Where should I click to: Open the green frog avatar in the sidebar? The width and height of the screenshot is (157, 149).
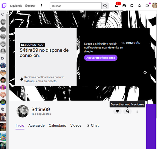click(3, 102)
